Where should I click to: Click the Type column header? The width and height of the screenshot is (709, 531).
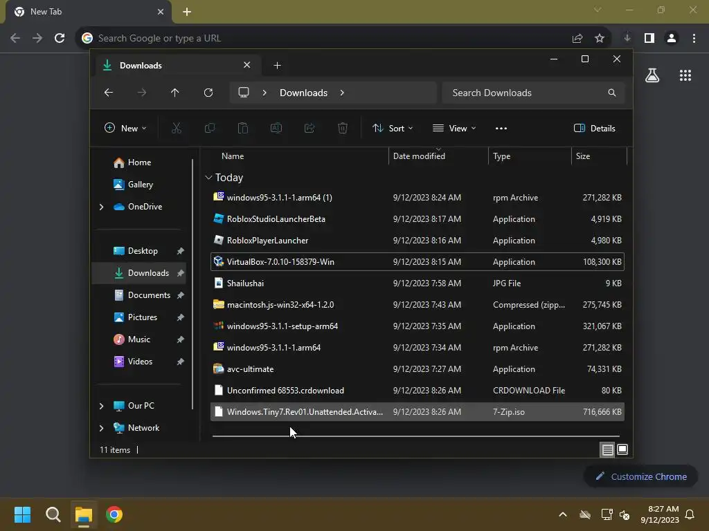[501, 156]
